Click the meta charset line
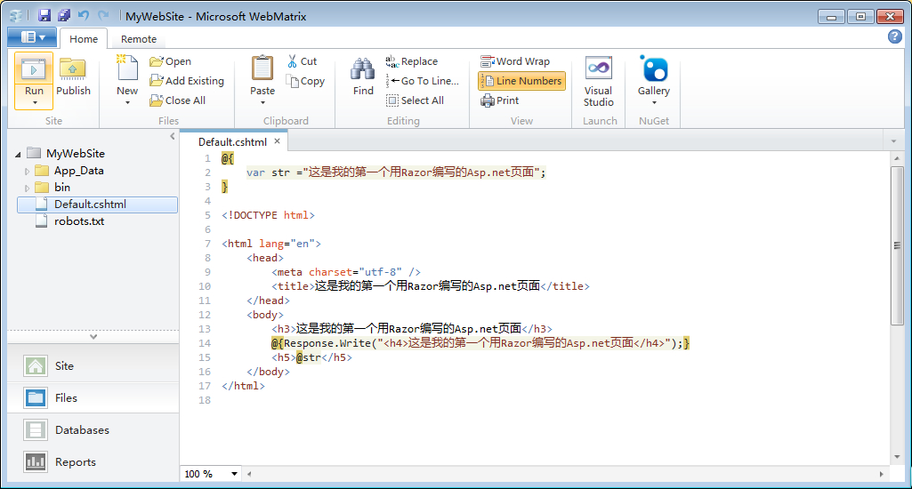Viewport: 912px width, 489px height. point(346,272)
